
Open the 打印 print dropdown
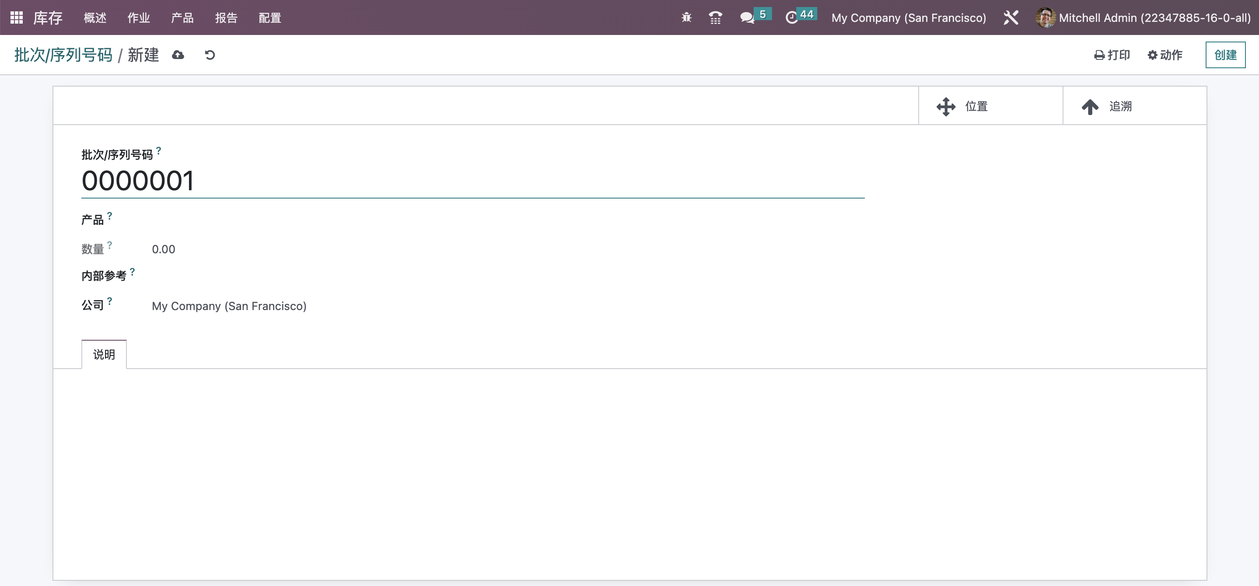[1112, 55]
